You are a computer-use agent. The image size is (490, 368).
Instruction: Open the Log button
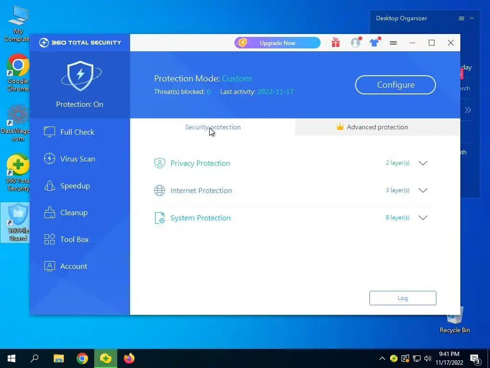(402, 298)
